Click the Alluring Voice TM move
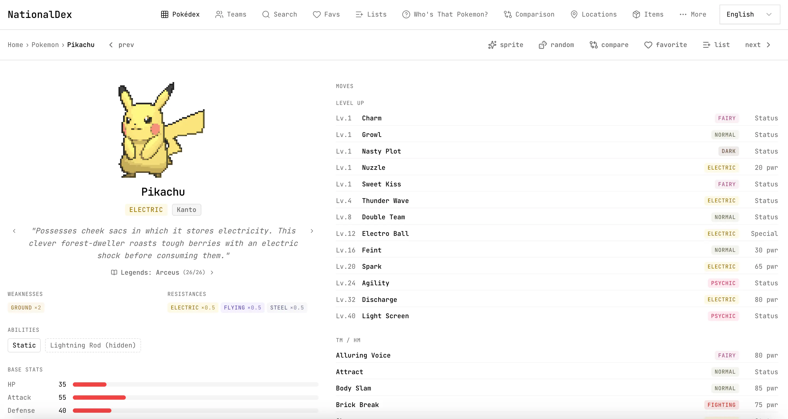The width and height of the screenshot is (788, 419). [x=363, y=355]
